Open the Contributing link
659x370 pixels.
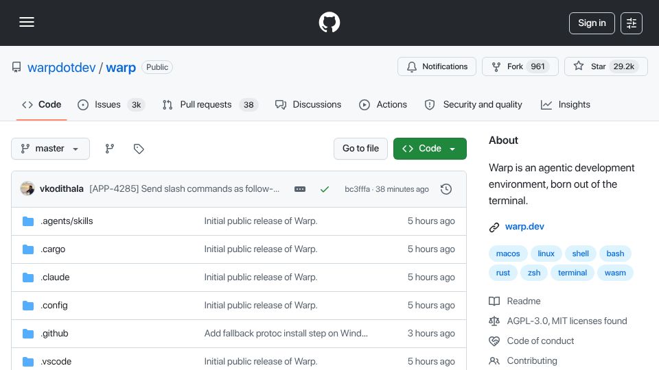(531, 361)
